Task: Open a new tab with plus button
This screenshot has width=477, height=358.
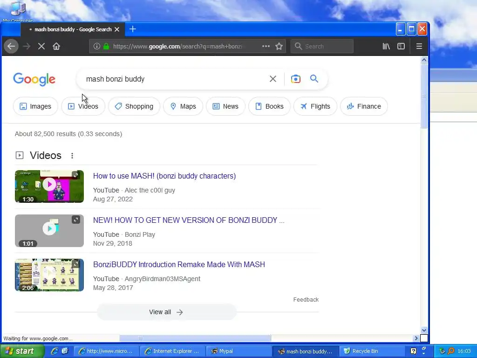Action: tap(133, 29)
